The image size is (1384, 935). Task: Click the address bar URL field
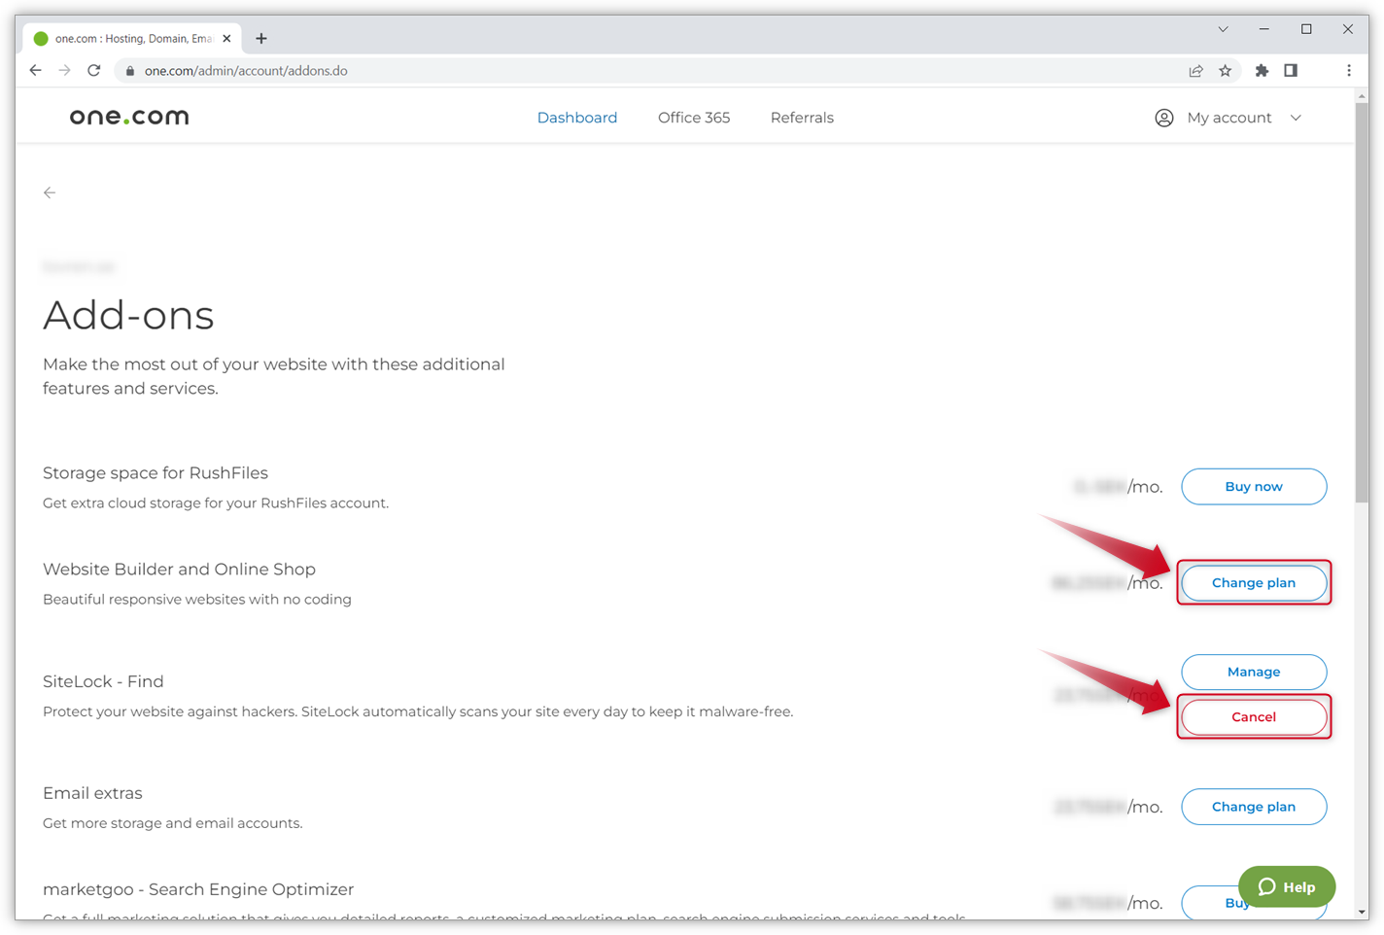tap(583, 70)
